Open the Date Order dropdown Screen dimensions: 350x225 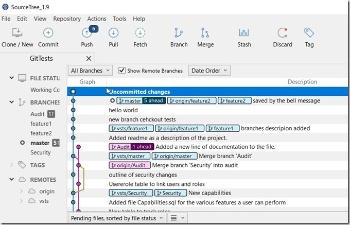pos(209,71)
